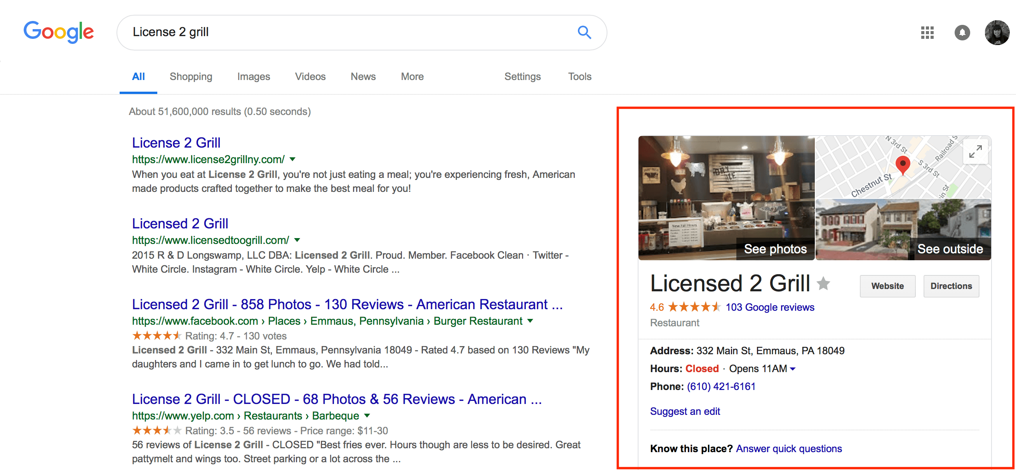Image resolution: width=1016 pixels, height=470 pixels.
Task: Expand arrow next to licensedtoogrill.com URL
Action: [x=297, y=240]
